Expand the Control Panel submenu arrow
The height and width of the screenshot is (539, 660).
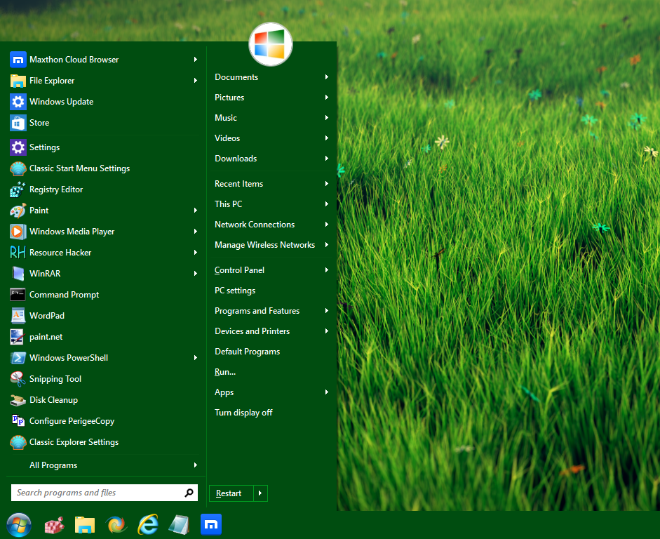[327, 270]
